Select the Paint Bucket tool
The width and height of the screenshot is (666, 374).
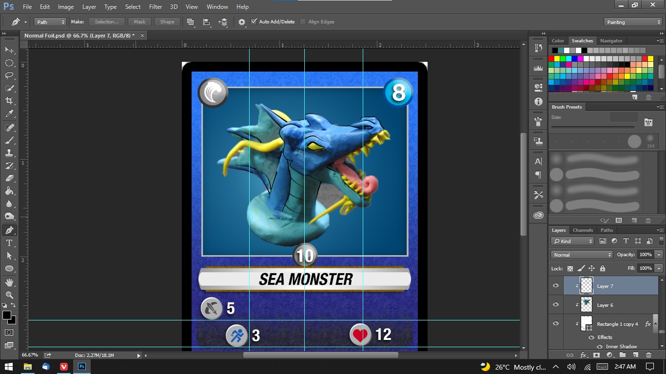(x=9, y=191)
